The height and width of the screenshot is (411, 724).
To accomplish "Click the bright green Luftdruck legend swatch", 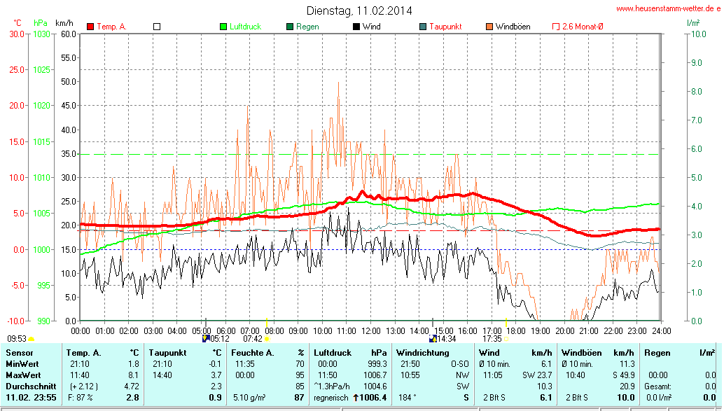I will pyautogui.click(x=223, y=27).
